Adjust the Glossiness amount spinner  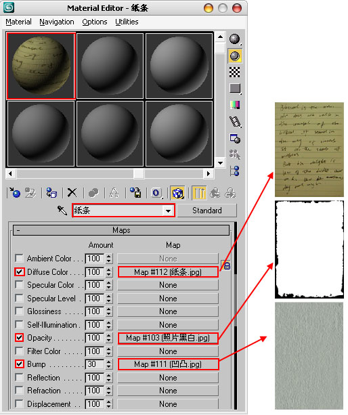109,311
